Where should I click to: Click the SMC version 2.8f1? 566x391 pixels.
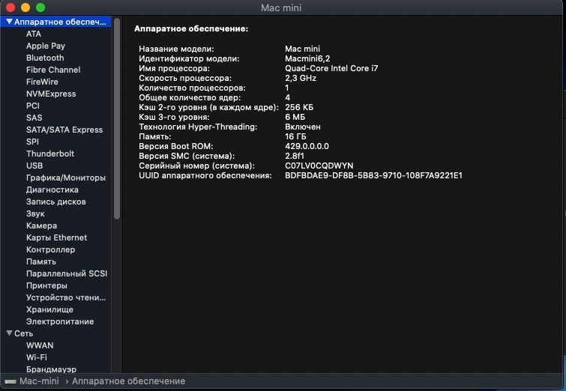point(294,156)
